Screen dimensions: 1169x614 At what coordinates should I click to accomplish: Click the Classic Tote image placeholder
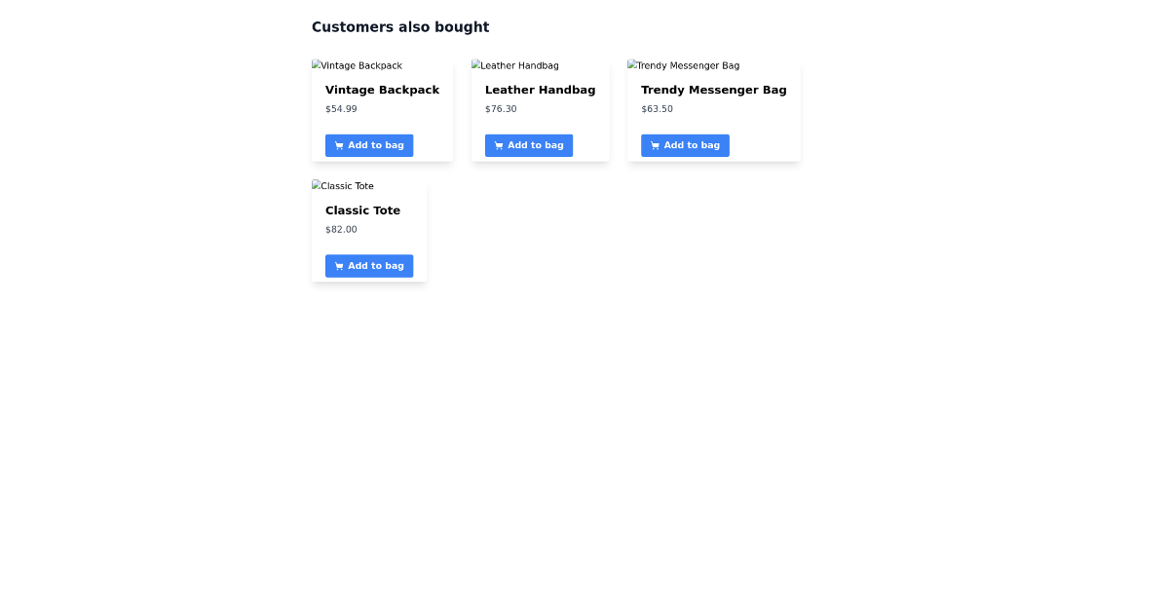342,185
